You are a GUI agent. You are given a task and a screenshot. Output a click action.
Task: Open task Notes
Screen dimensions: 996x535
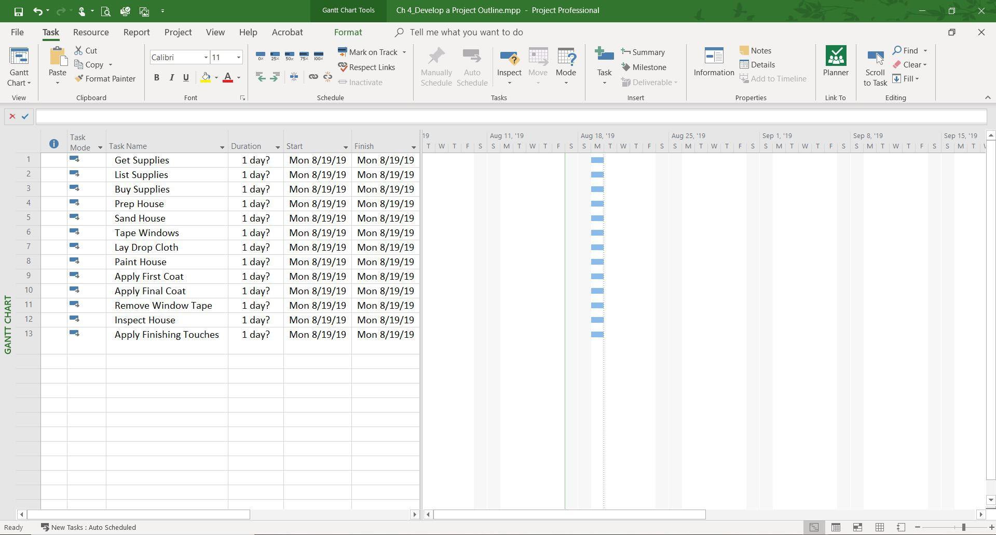755,51
